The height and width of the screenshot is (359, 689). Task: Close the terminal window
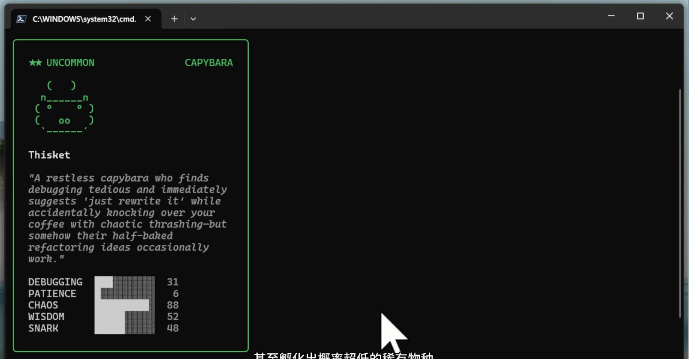coord(669,16)
